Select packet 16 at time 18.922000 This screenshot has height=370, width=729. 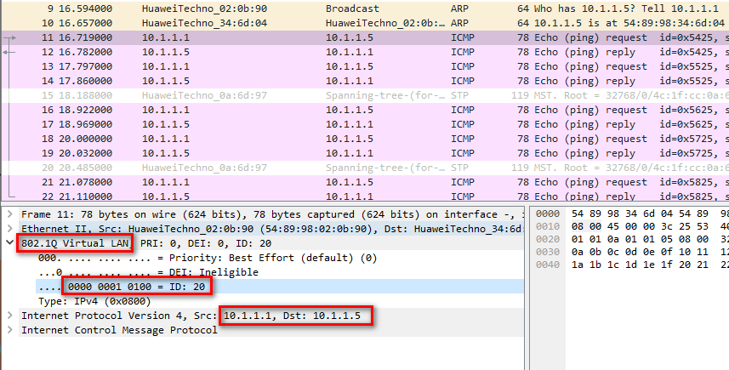tap(366, 110)
